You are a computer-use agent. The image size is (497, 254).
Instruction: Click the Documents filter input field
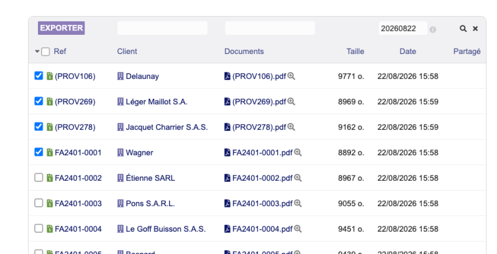point(270,28)
